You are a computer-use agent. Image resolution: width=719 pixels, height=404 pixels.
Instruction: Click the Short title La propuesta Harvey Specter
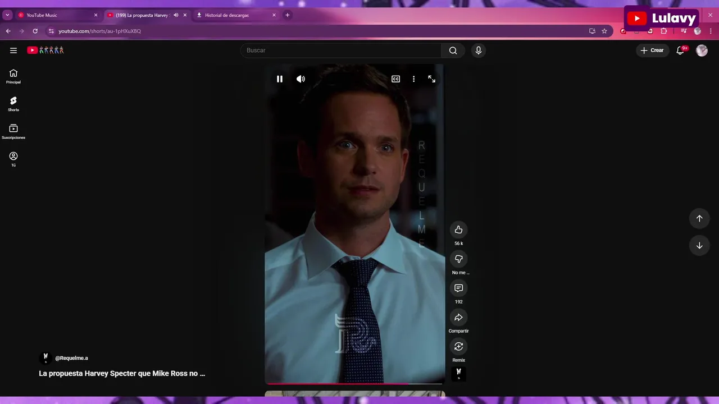click(122, 373)
